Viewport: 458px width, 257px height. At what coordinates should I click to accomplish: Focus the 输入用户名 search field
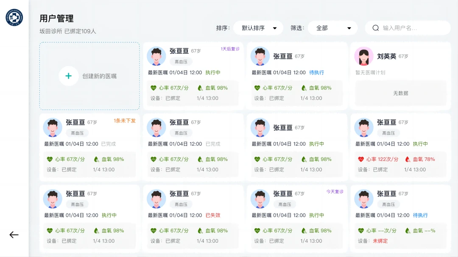point(408,28)
